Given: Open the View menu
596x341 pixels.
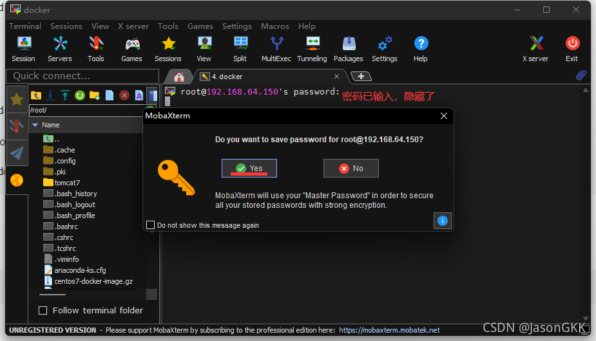Looking at the screenshot, I should [100, 26].
